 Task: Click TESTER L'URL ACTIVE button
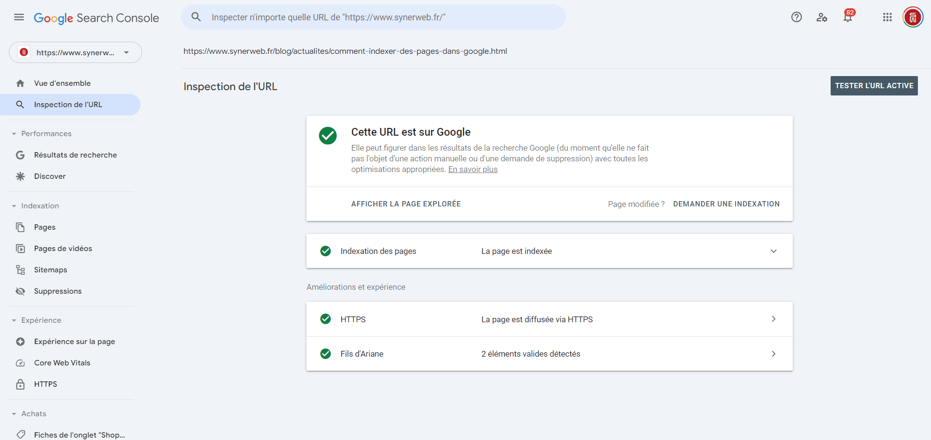coord(874,86)
